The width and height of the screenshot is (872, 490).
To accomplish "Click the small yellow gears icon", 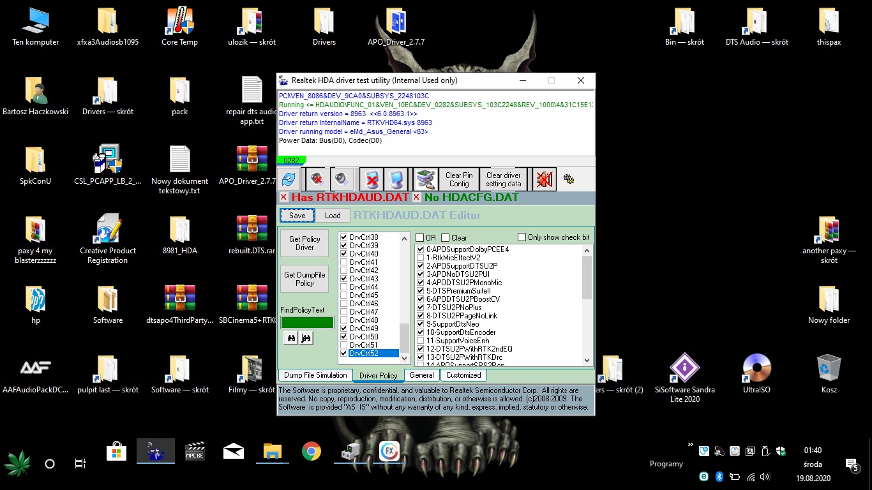I will pos(569,180).
